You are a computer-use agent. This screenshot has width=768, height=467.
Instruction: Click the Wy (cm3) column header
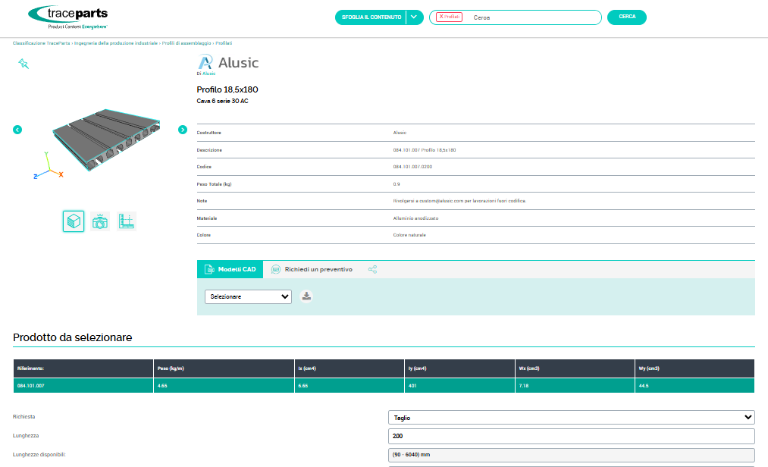tap(695, 368)
